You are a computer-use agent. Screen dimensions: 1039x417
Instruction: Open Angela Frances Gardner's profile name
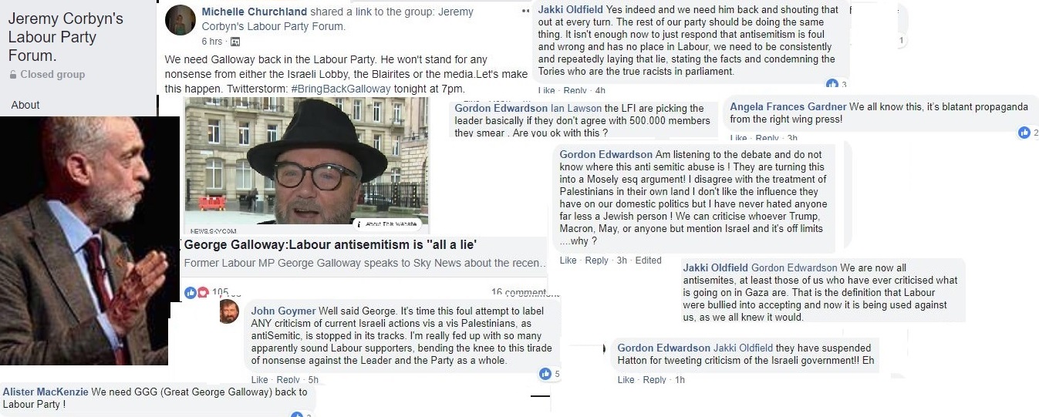pyautogui.click(x=787, y=107)
